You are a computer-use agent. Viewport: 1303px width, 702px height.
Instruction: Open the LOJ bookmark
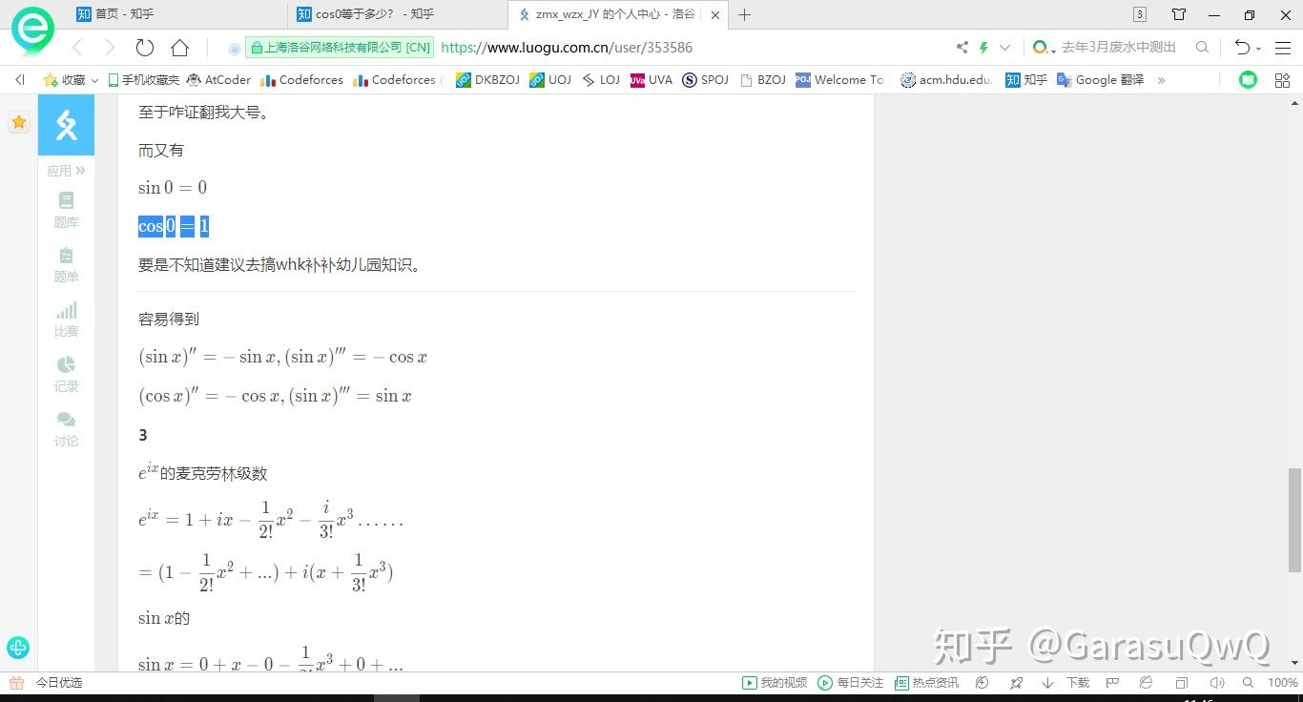601,80
